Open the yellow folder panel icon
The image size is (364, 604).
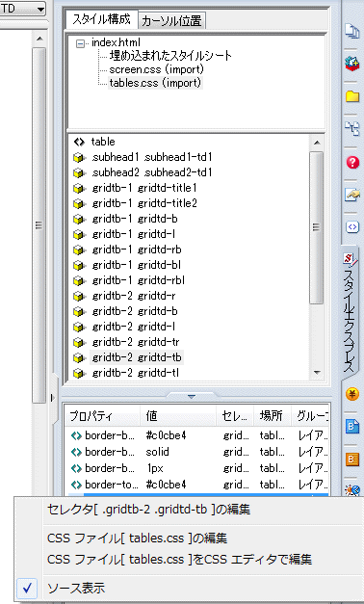(x=352, y=96)
